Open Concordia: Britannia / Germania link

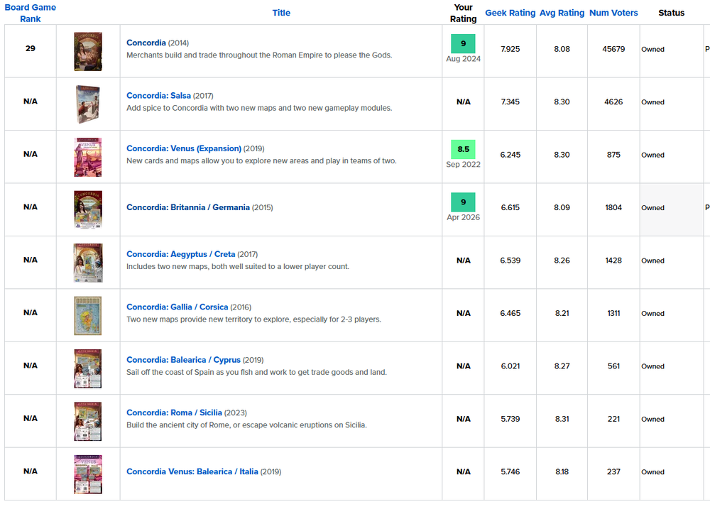(188, 207)
